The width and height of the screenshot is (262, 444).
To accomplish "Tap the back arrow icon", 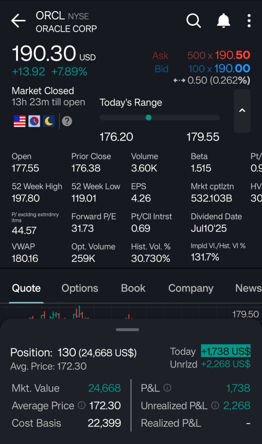I will (18, 21).
